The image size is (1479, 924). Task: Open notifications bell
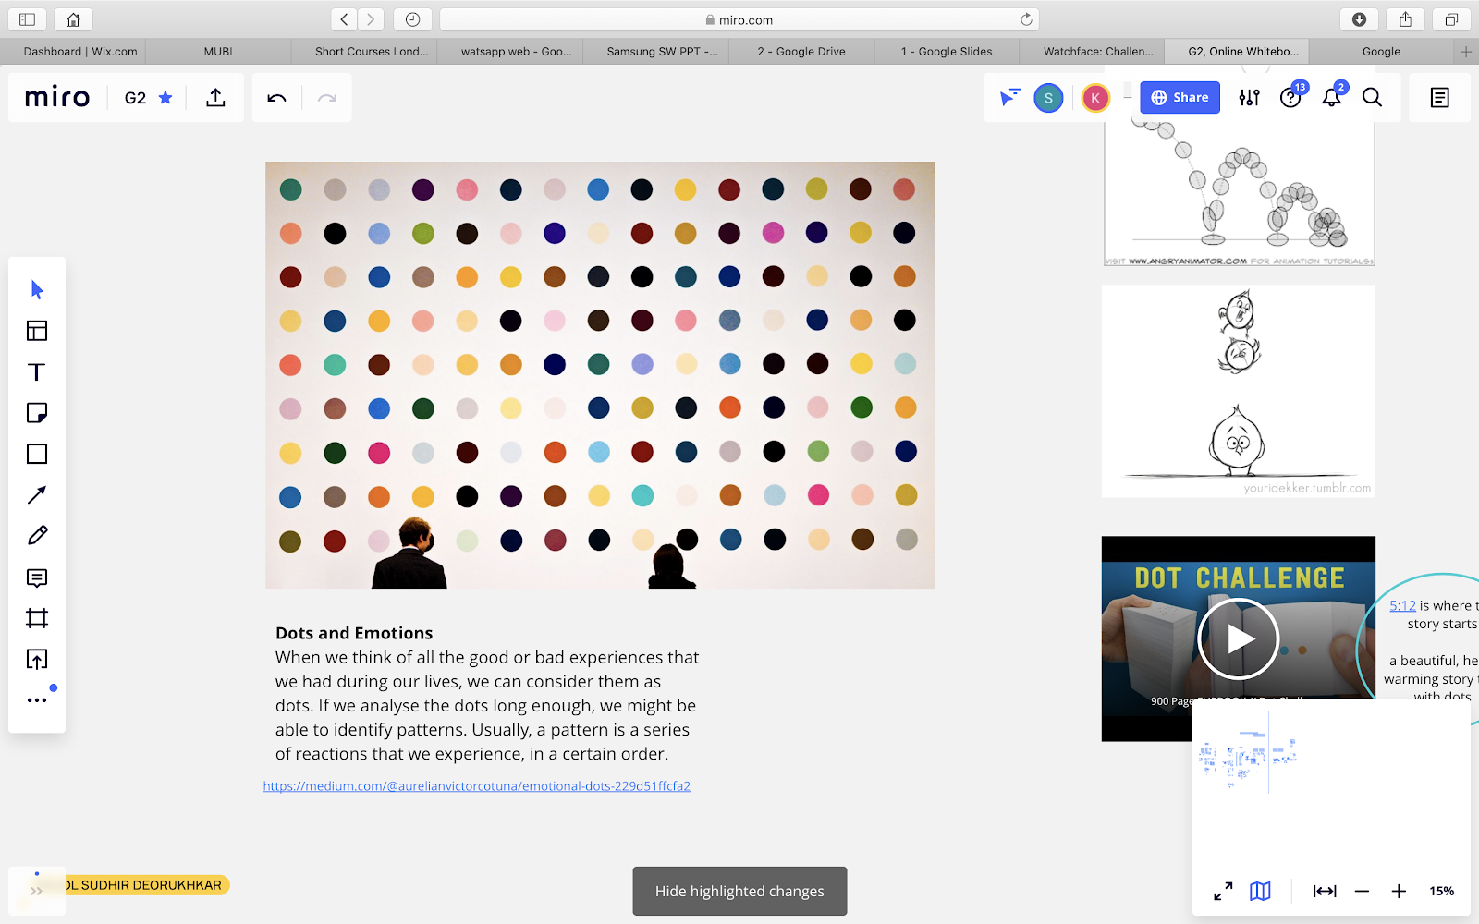point(1331,97)
